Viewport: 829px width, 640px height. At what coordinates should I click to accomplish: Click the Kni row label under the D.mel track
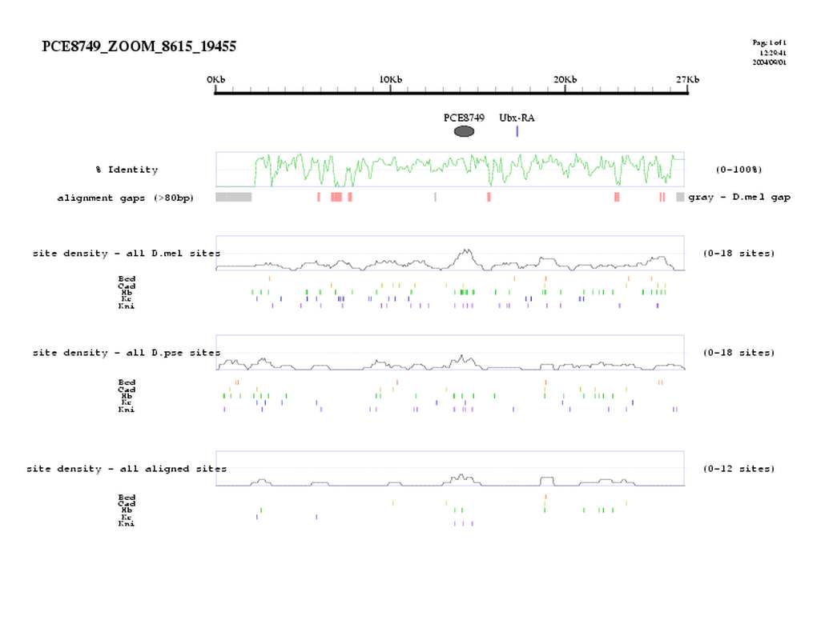tap(127, 306)
